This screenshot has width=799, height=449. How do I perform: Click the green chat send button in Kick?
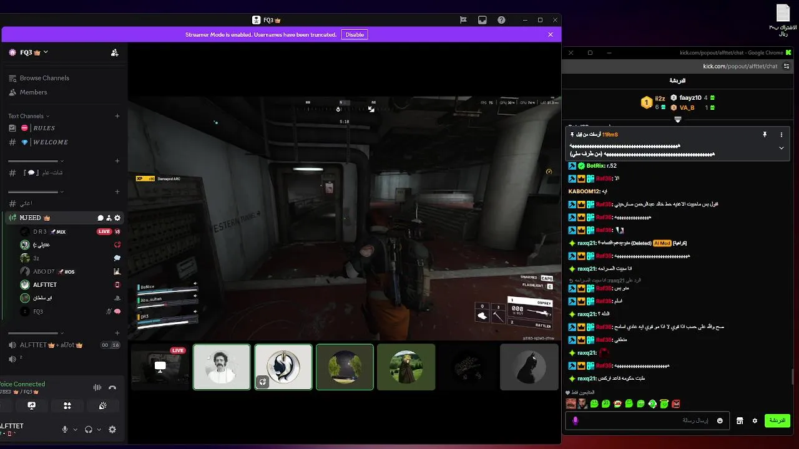point(777,421)
